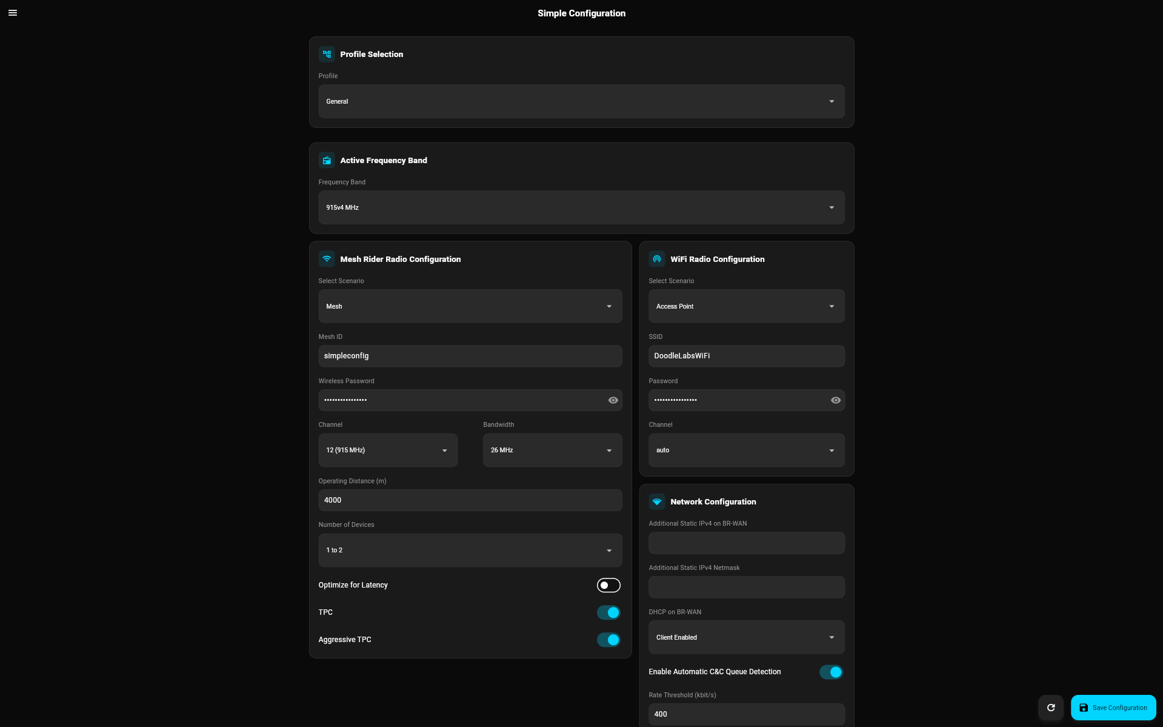Reveal the WiFi password with eye icon
Viewport: 1163px width, 727px height.
[835, 400]
